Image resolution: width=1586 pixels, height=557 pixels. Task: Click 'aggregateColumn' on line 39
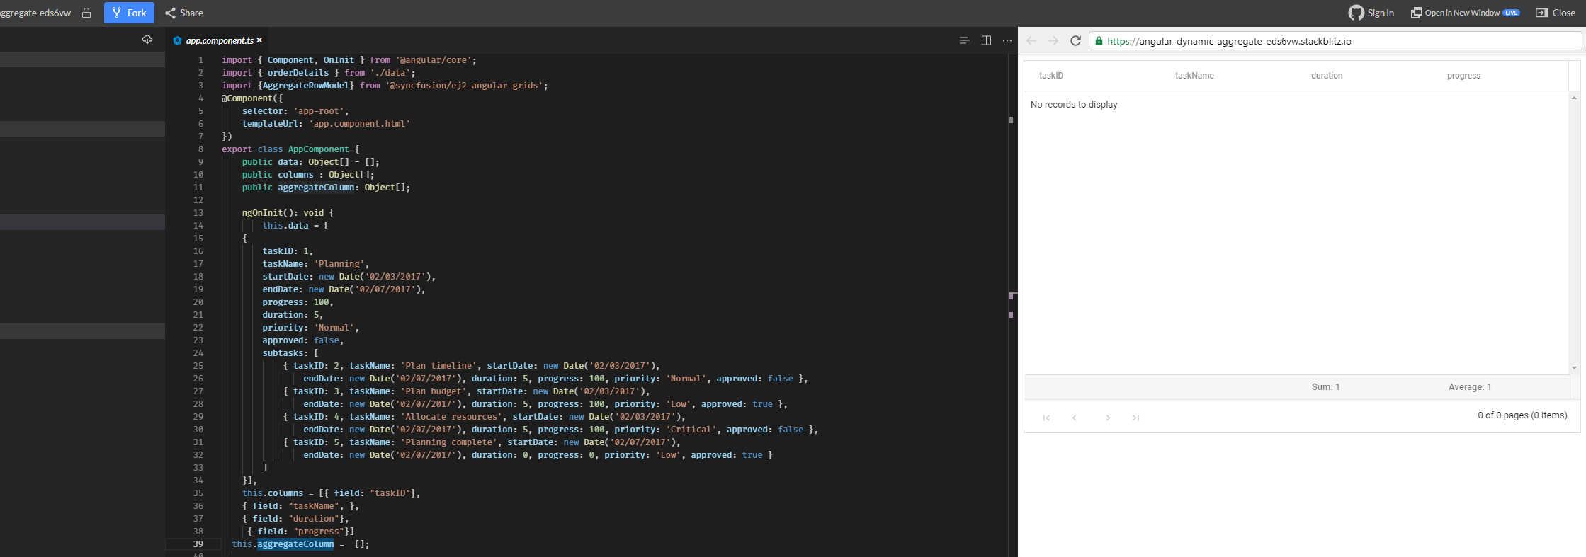295,544
